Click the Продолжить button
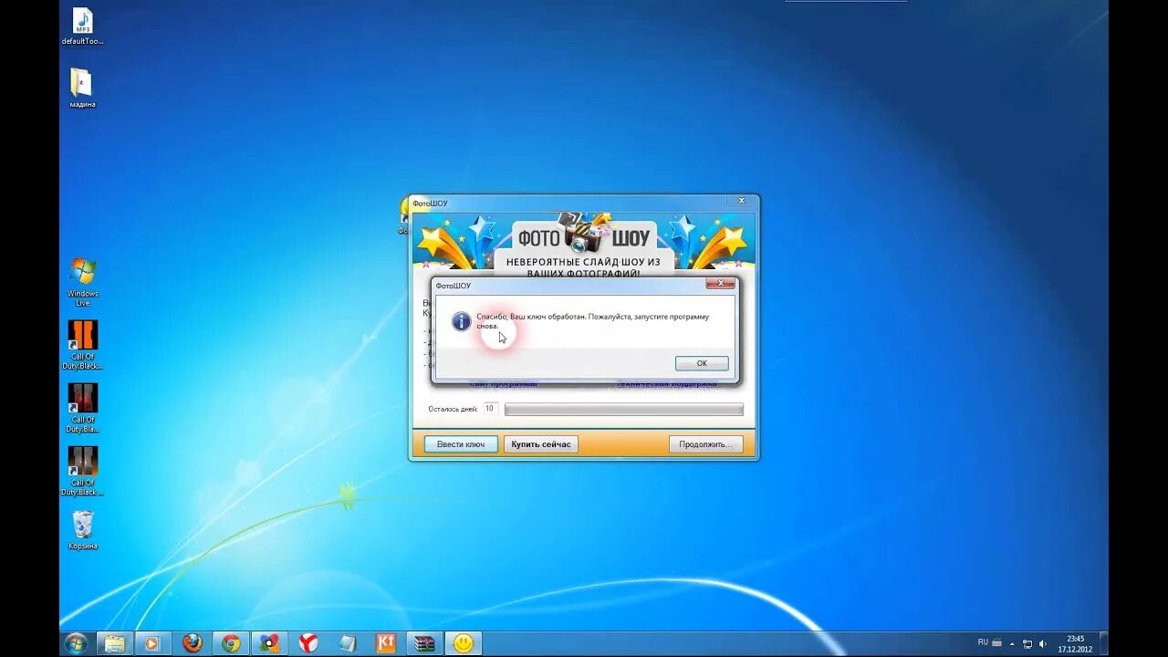This screenshot has width=1168, height=657. point(705,444)
